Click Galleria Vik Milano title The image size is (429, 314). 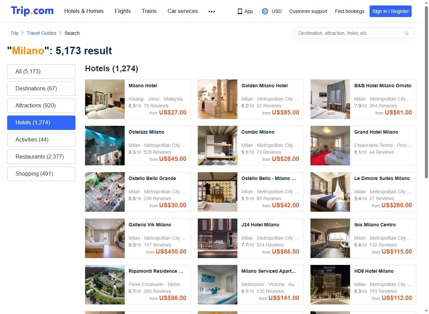(150, 225)
